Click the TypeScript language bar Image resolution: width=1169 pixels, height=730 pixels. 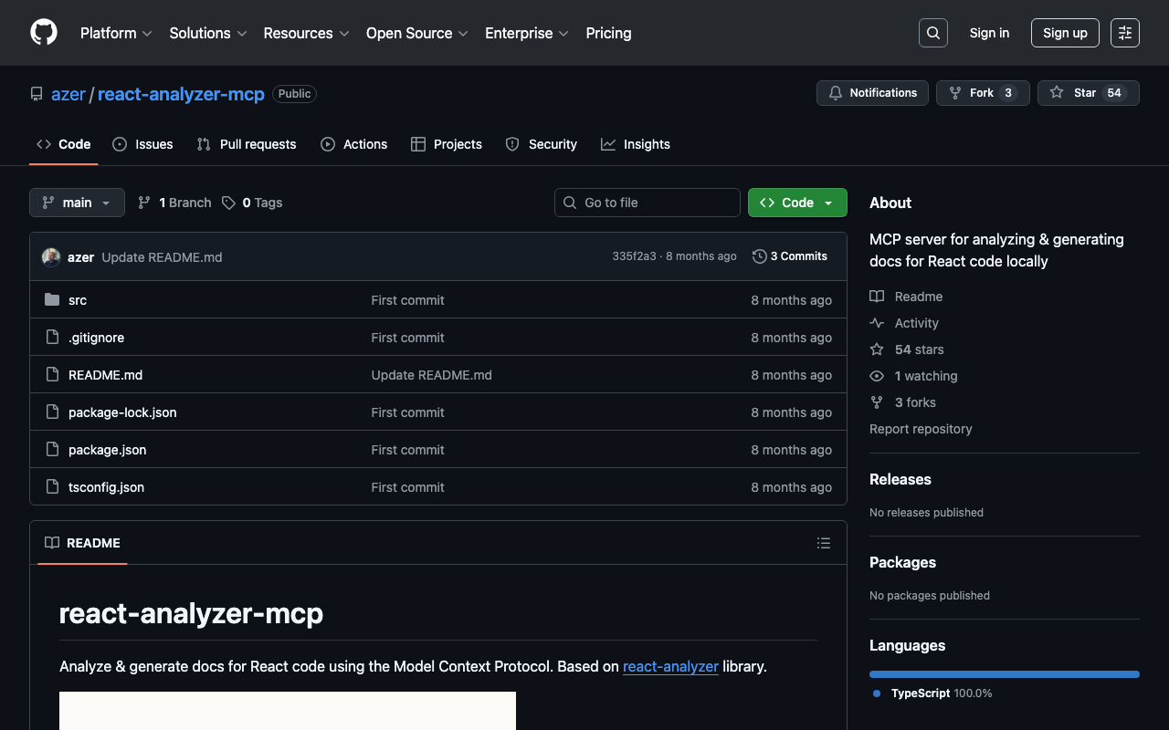pyautogui.click(x=1004, y=674)
